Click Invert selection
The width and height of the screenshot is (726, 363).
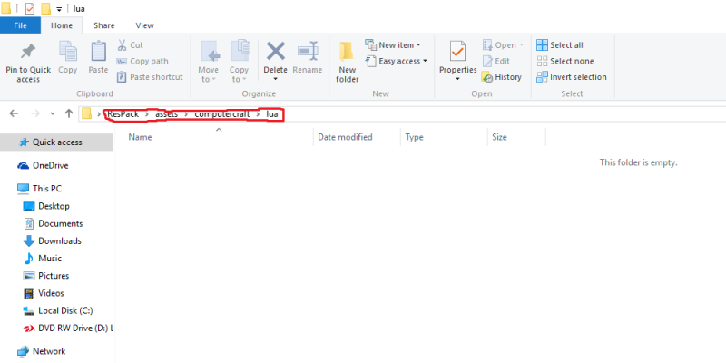coord(572,77)
